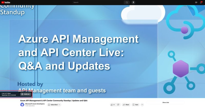Image resolution: width=205 pixels, height=107 pixels.
Task: Open the Create video icon
Action: [196, 2]
